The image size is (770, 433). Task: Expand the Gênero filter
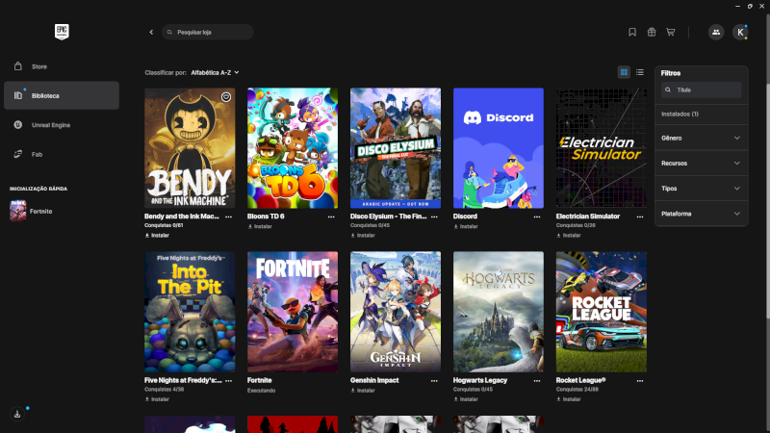coord(701,138)
